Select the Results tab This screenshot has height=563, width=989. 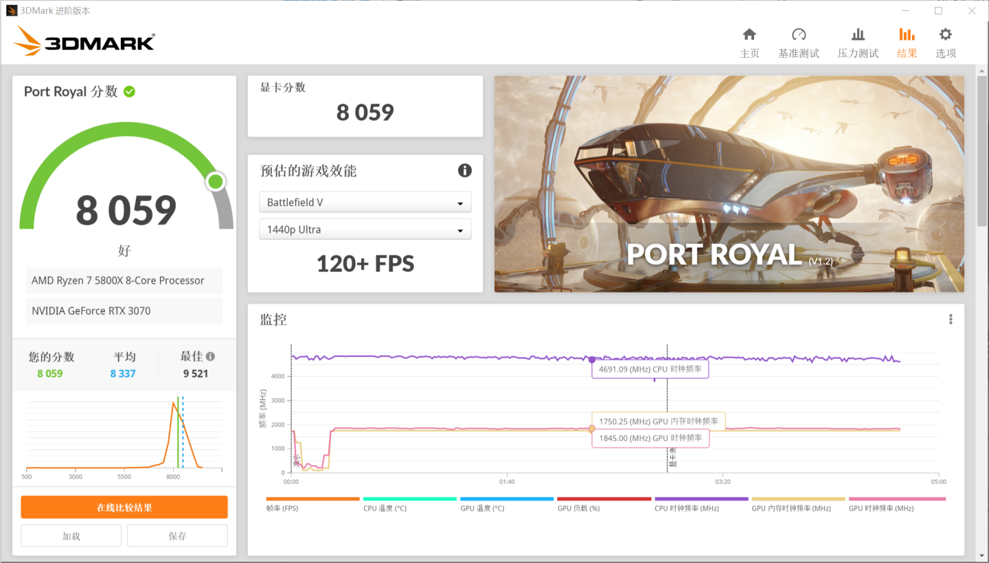[x=907, y=43]
